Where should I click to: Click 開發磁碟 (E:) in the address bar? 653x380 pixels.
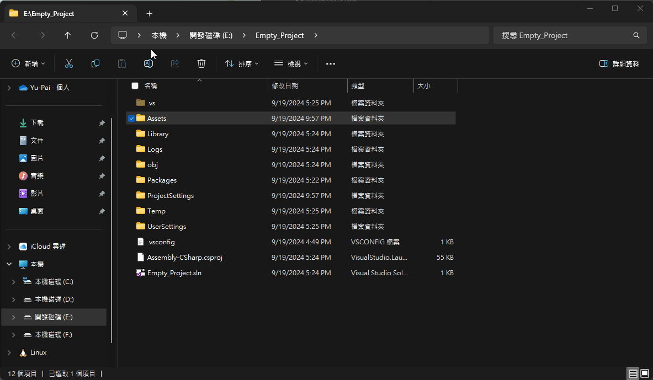pos(211,35)
